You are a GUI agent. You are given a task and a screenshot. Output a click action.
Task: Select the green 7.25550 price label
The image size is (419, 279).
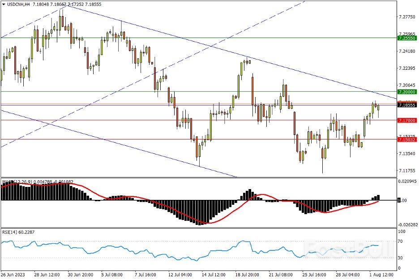407,38
